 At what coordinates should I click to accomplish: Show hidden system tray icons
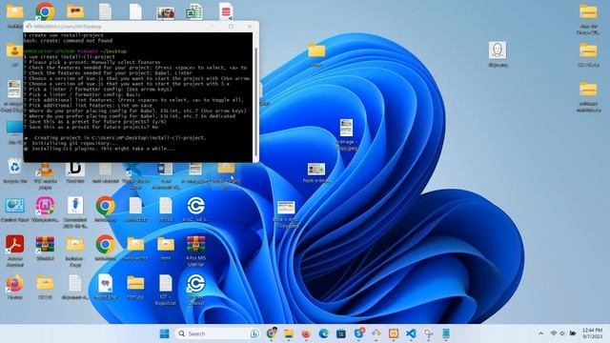click(x=540, y=333)
